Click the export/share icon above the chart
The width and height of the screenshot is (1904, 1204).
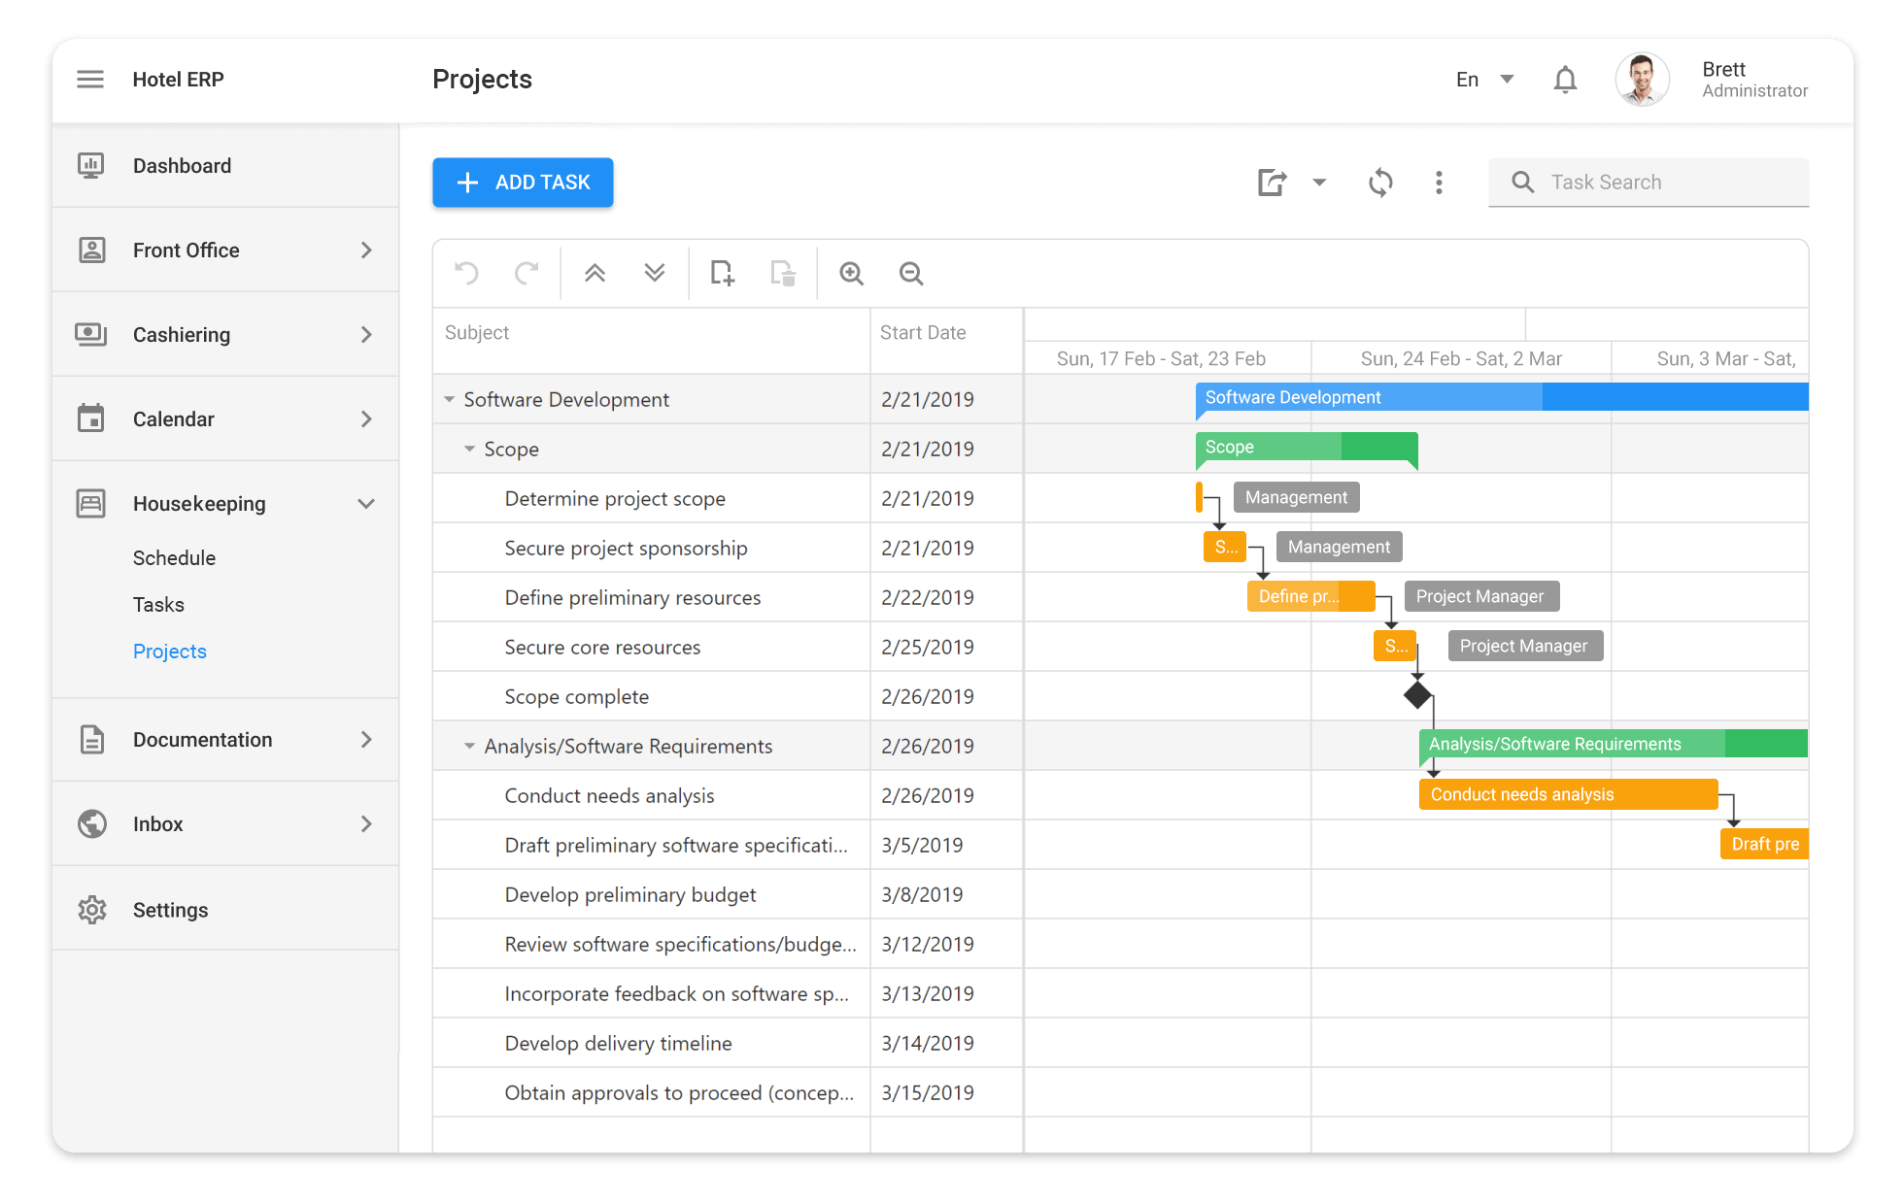click(1273, 183)
